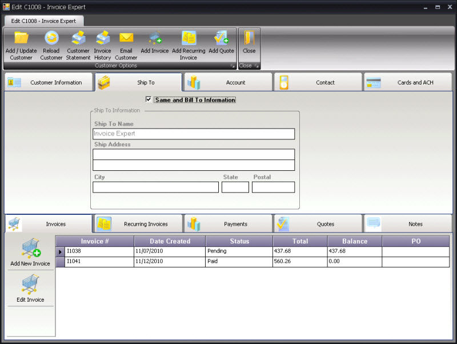Viewport: 457px width, 344px height.
Task: Switch to the Payments tab
Action: click(228, 224)
